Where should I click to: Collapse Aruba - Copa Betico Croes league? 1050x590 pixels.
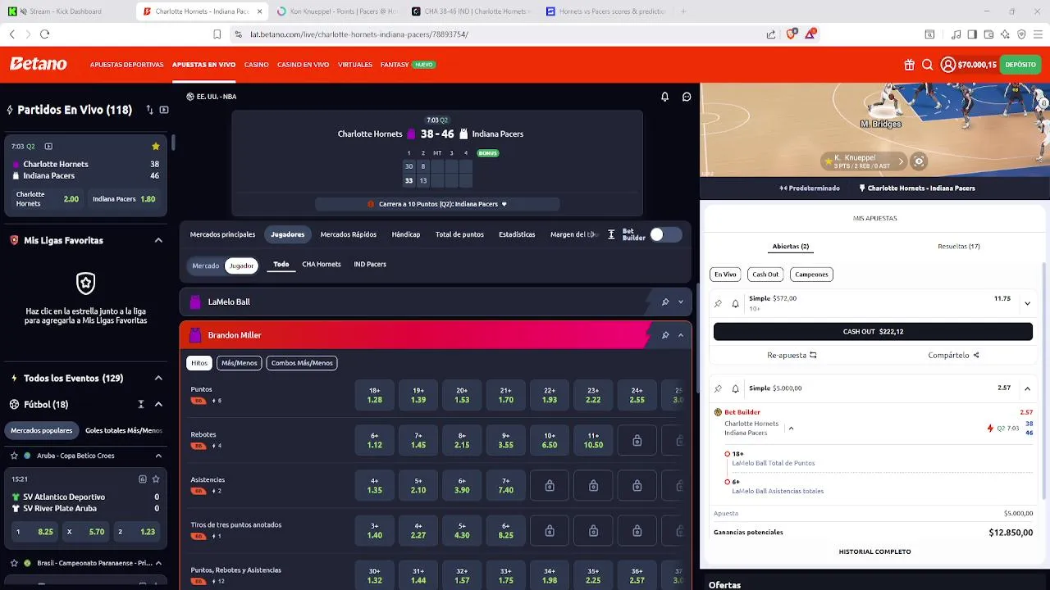tap(158, 456)
